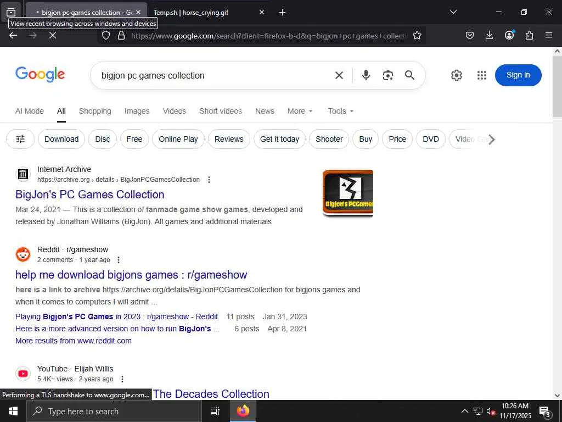Screen dimensions: 562x422
Task: Open Firefox View recent browsing icon
Action: pyautogui.click(x=11, y=12)
